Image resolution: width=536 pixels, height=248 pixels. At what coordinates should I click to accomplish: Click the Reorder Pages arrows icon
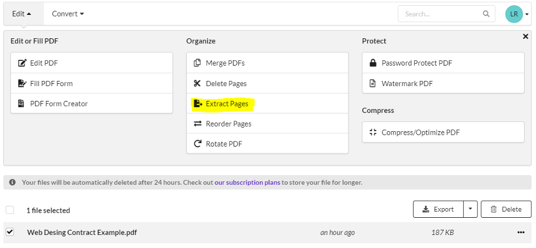pos(198,124)
